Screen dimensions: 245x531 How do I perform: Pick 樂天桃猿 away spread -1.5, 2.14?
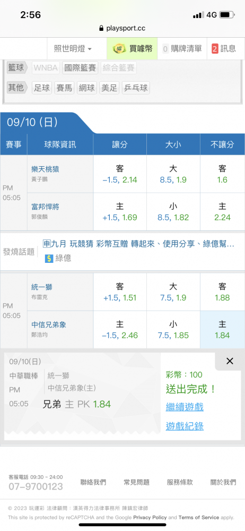(120, 174)
